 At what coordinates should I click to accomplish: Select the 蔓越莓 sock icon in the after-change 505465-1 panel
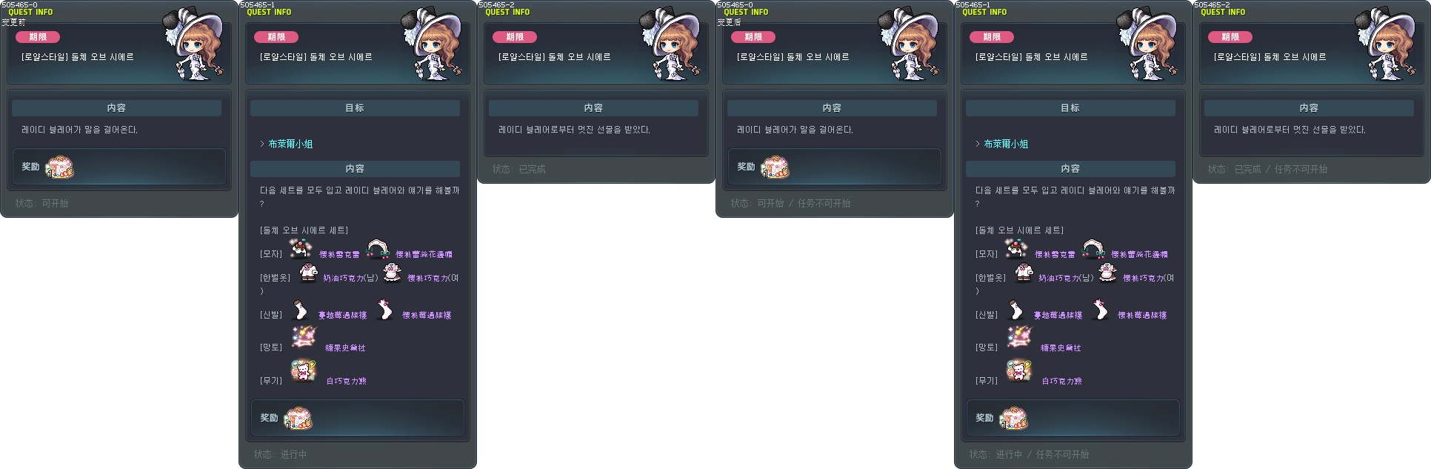(1016, 309)
